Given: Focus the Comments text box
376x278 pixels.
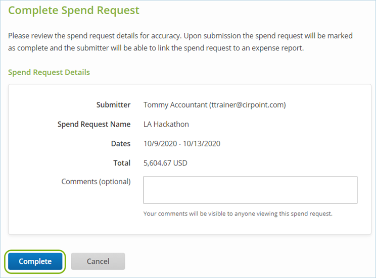Looking at the screenshot, I should (x=250, y=190).
